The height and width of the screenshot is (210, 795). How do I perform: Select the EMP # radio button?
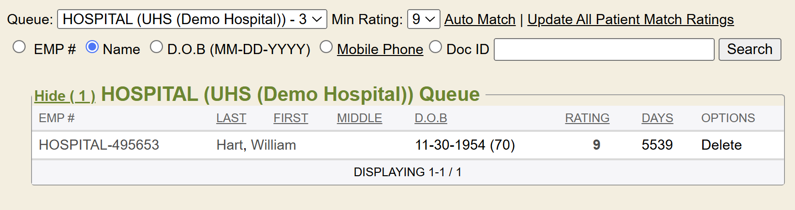tap(19, 47)
